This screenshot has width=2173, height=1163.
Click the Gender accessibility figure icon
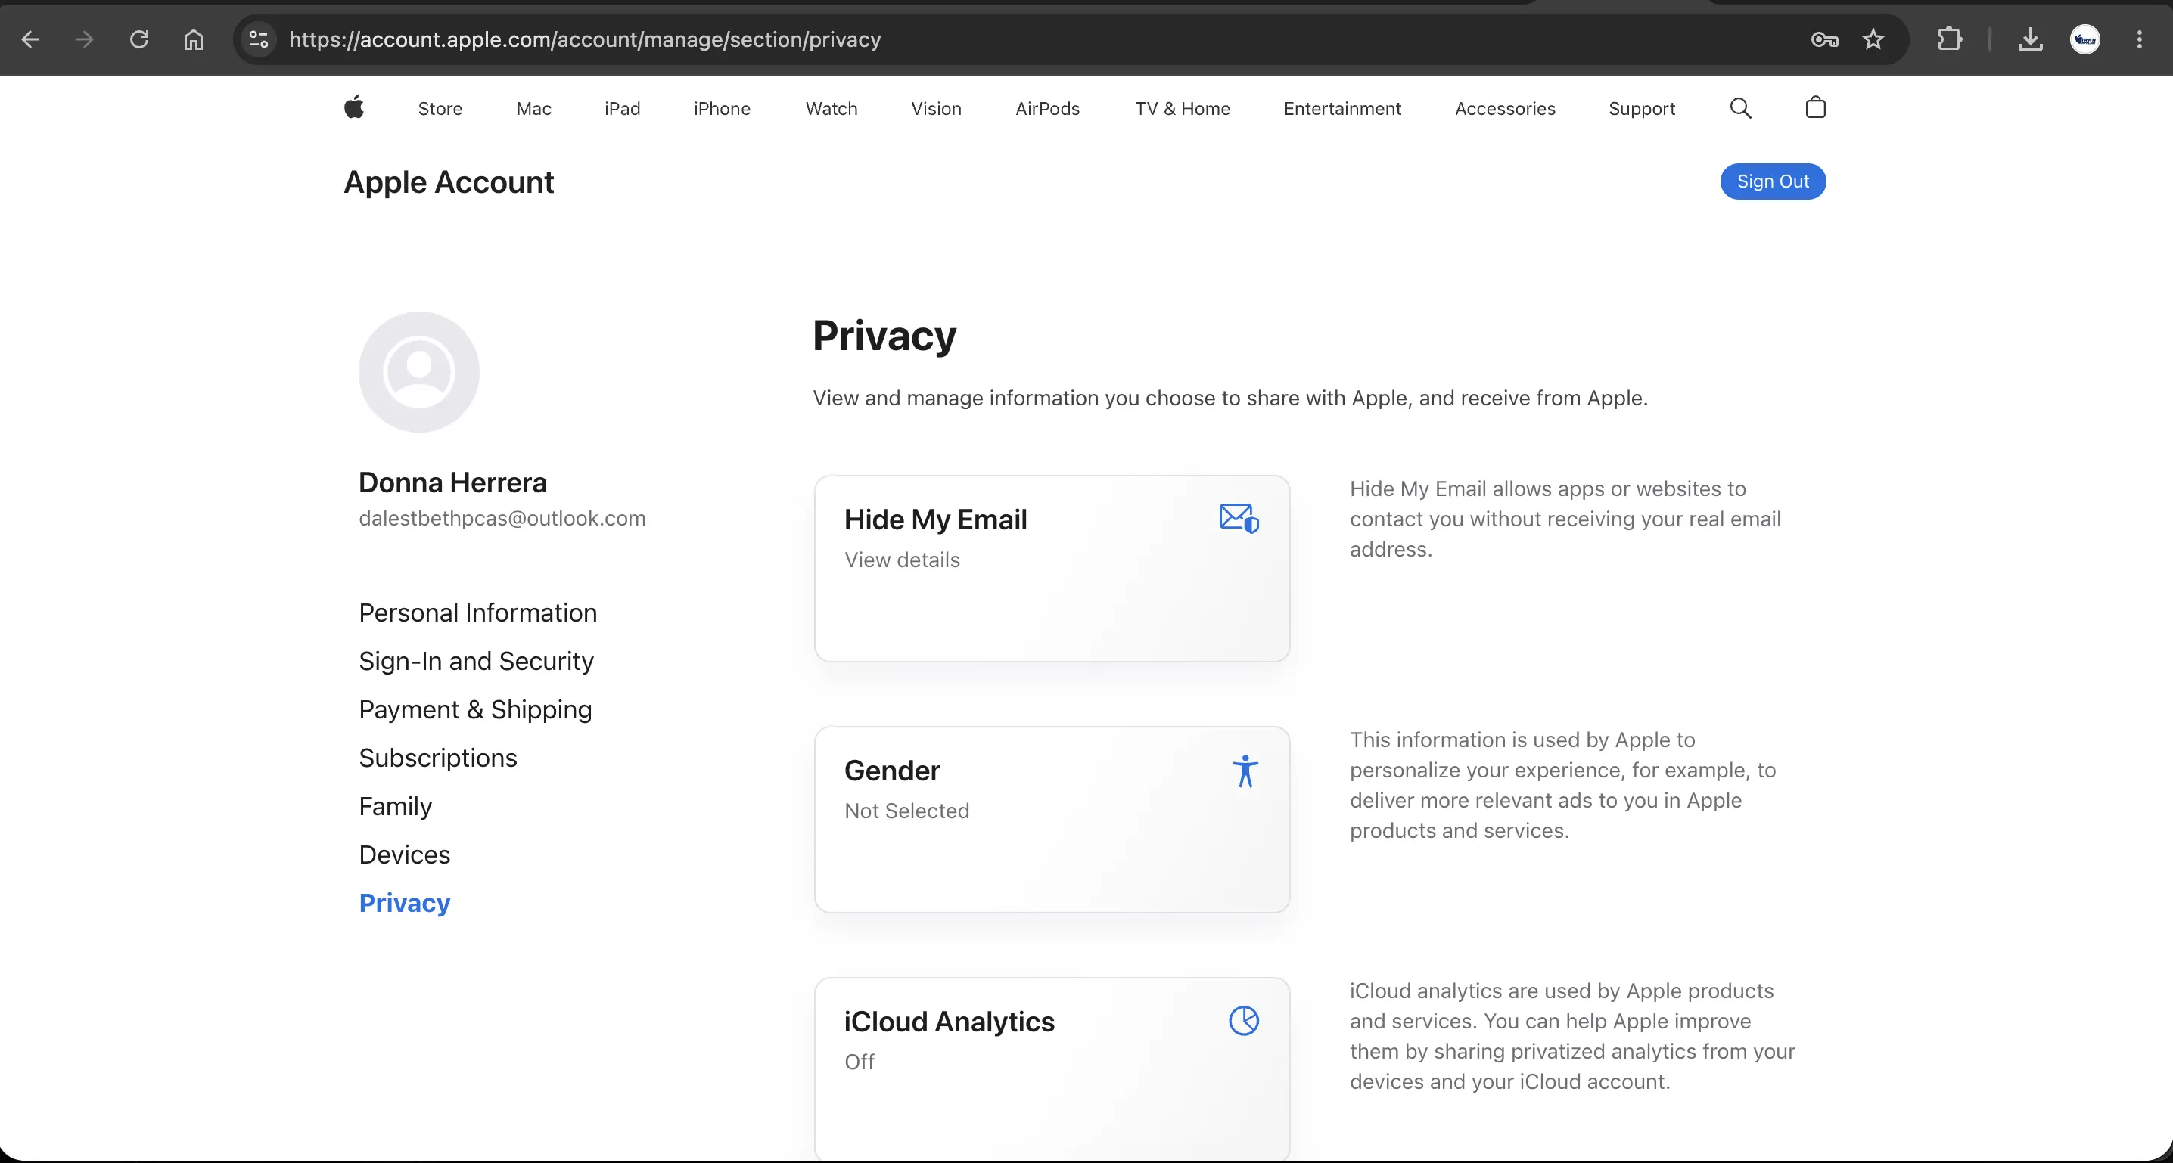tap(1245, 771)
